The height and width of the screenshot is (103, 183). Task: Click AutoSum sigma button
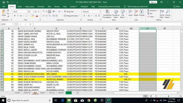coord(152,11)
